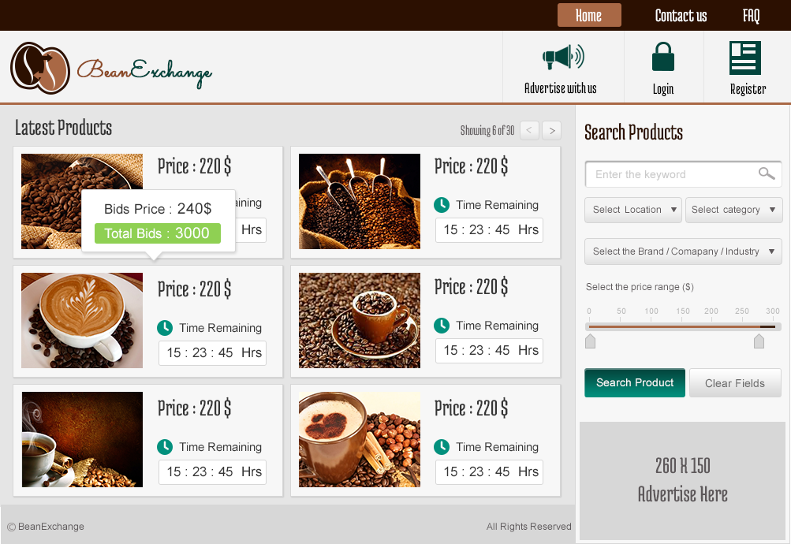Click the Enter the keyword input field
Viewport: 791px width, 544px height.
point(684,174)
